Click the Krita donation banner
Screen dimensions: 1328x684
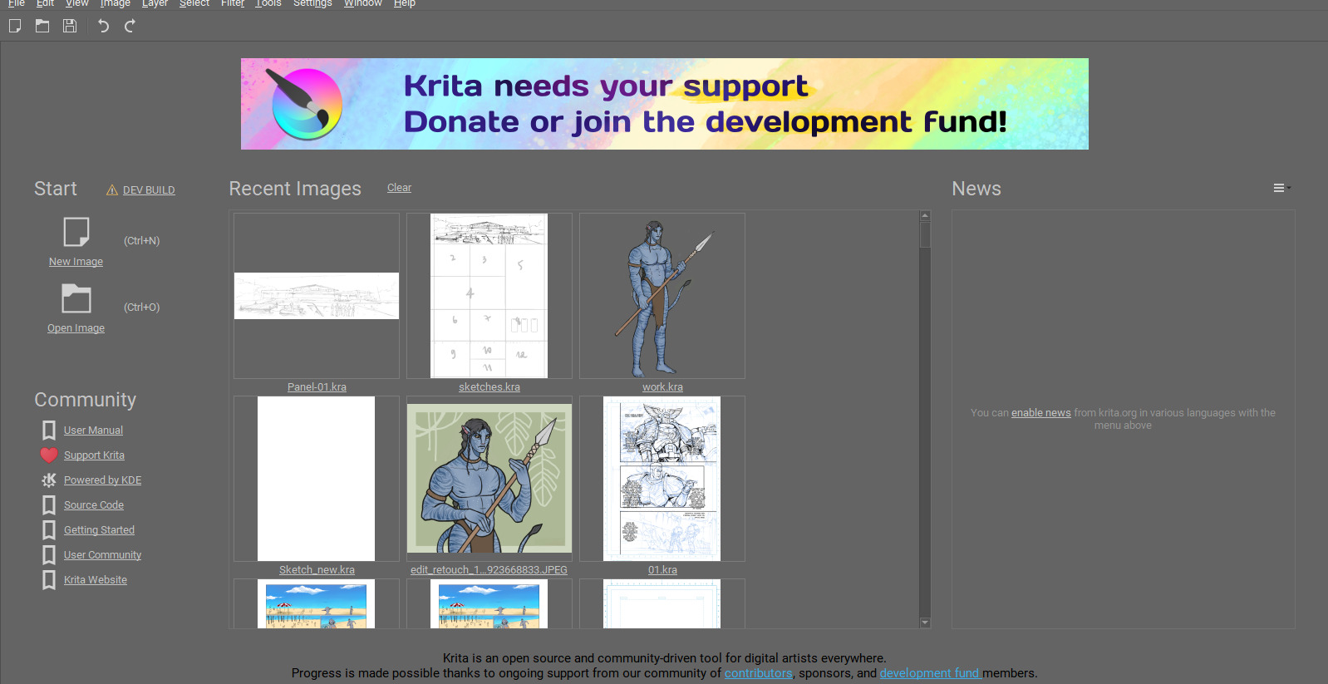point(665,104)
